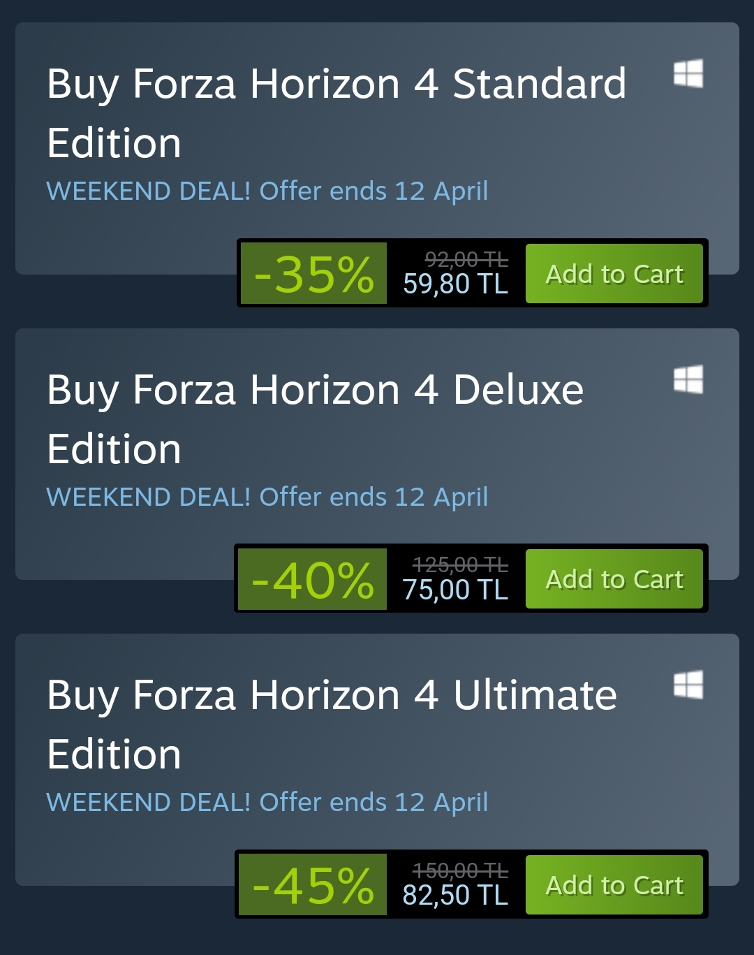The width and height of the screenshot is (754, 955).
Task: Click the 75,00 TL discounted price
Action: (x=455, y=590)
